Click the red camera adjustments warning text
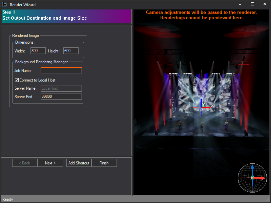 pos(202,15)
